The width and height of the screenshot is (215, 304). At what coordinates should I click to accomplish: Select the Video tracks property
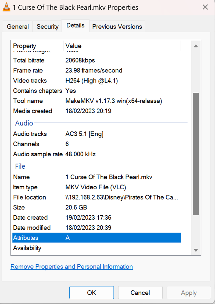[x=30, y=81]
